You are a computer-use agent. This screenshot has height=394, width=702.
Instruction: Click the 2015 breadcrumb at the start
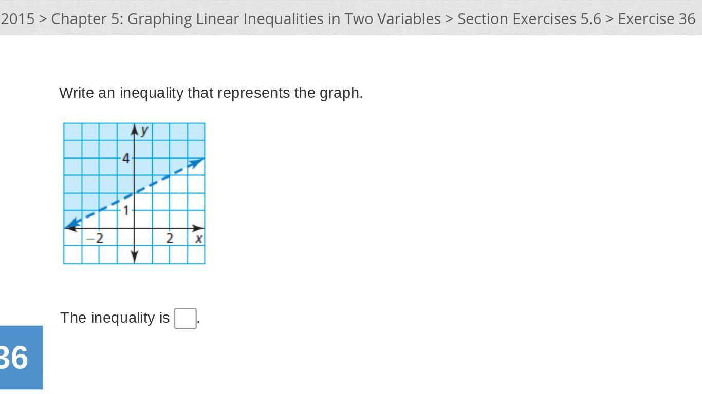[x=17, y=19]
